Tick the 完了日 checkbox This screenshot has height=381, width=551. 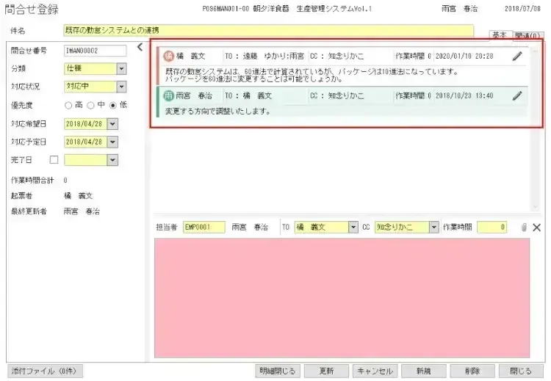click(x=54, y=160)
